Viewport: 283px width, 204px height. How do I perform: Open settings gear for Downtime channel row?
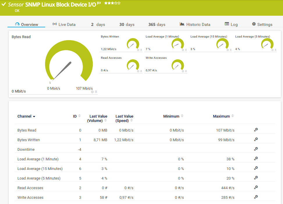pos(256,149)
